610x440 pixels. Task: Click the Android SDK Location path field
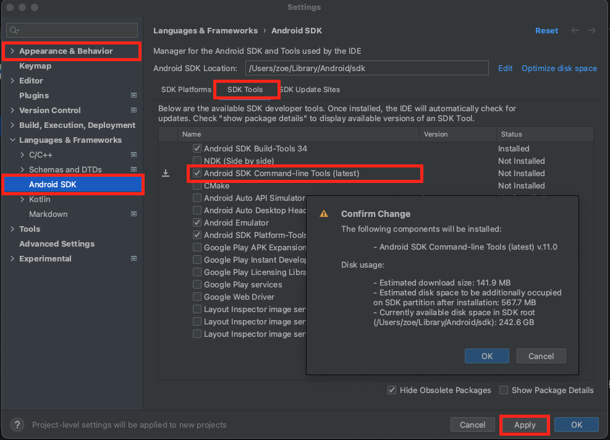[366, 69]
